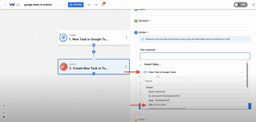Fit the canvas to view

[x=4, y=113]
